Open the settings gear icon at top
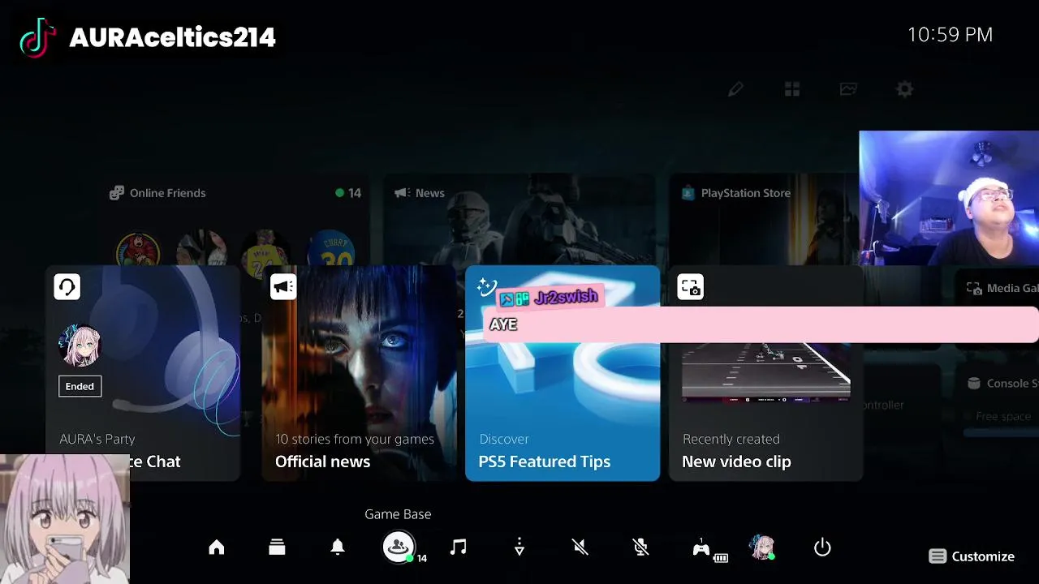The height and width of the screenshot is (584, 1039). [905, 89]
